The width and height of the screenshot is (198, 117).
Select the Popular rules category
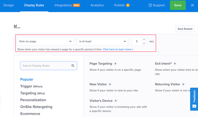27,79
